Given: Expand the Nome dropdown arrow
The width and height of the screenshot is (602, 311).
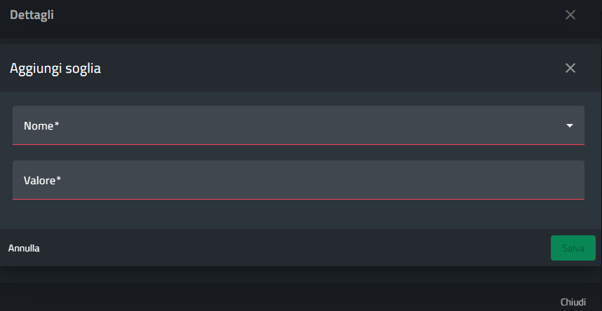Looking at the screenshot, I should click(x=570, y=125).
